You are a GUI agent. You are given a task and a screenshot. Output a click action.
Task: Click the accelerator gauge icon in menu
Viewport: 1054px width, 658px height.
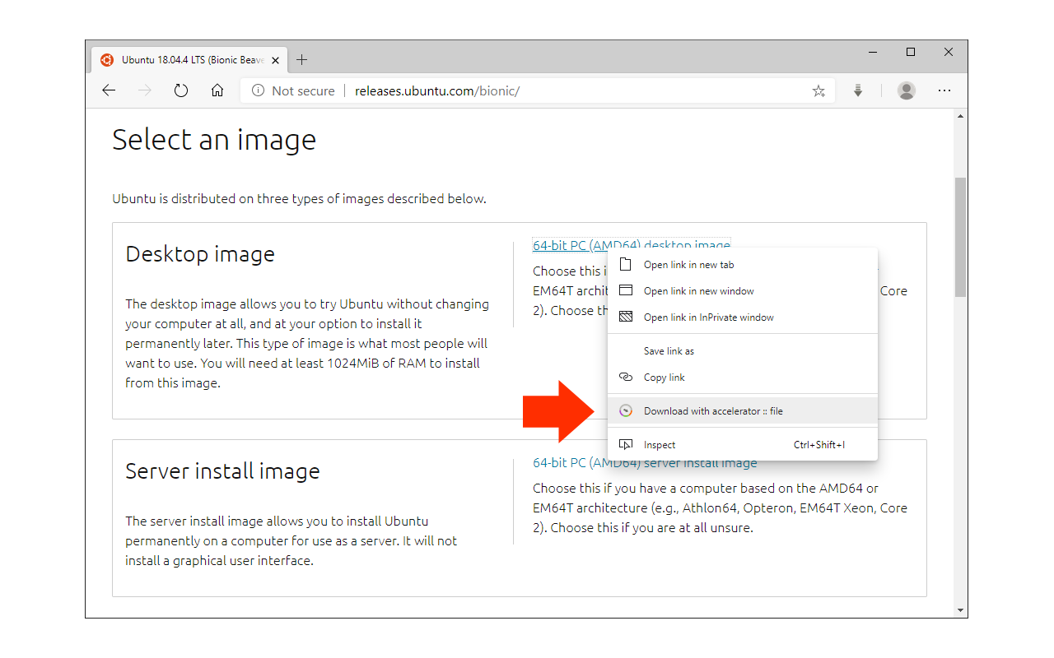coord(626,411)
